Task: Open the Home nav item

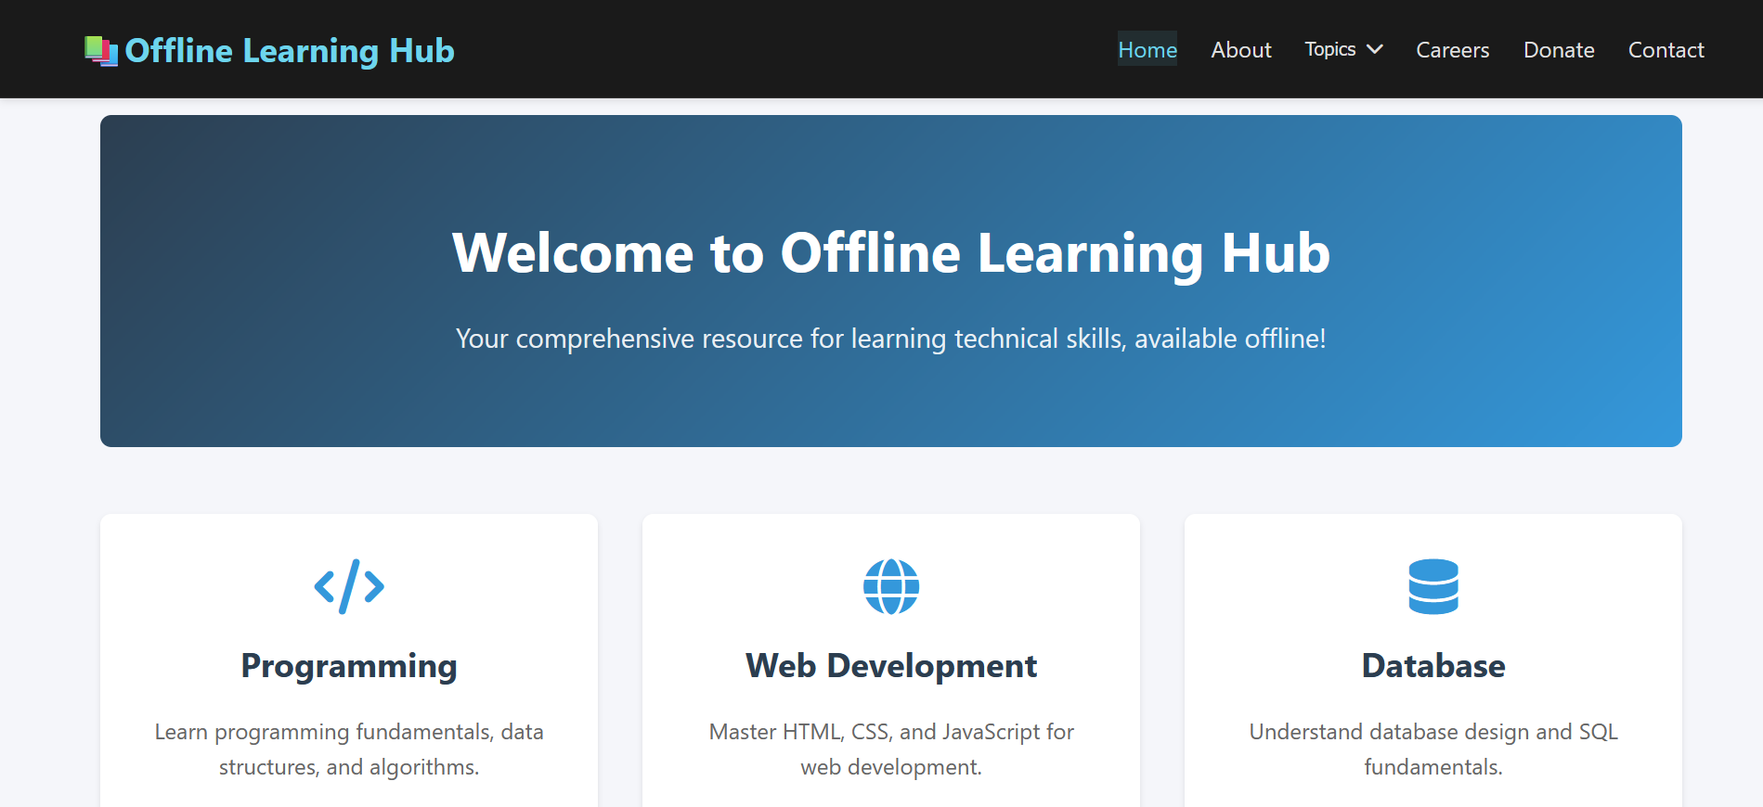Action: 1147,49
